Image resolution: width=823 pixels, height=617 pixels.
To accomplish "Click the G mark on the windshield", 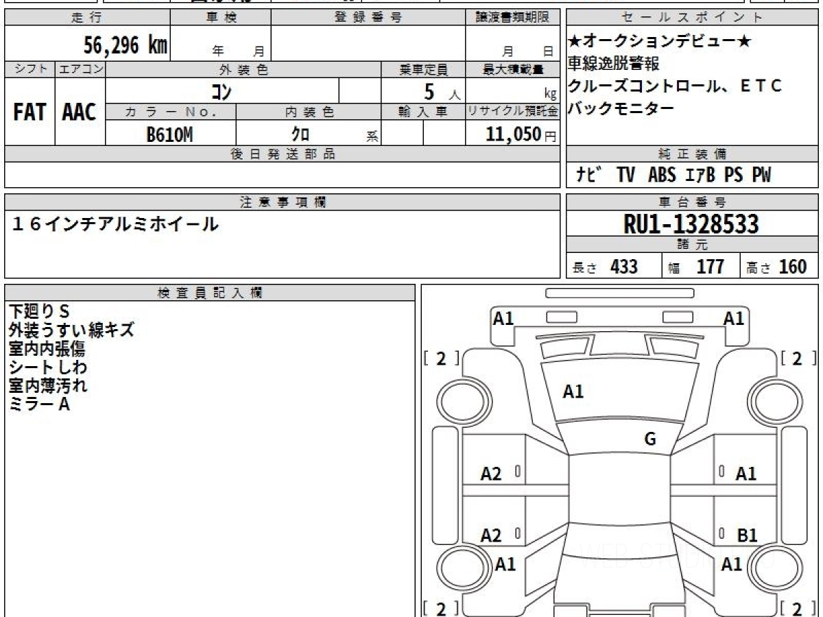I will tap(650, 439).
